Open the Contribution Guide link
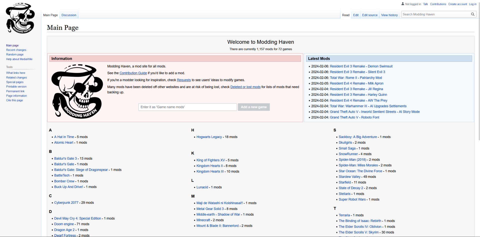The height and width of the screenshot is (237, 480). pos(133,73)
